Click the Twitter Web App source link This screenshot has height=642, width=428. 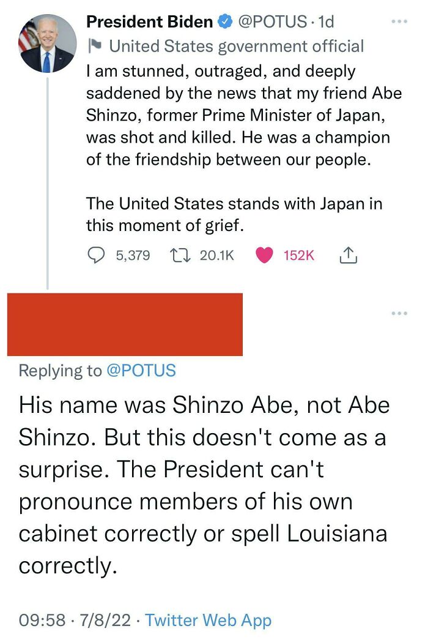pos(208,620)
